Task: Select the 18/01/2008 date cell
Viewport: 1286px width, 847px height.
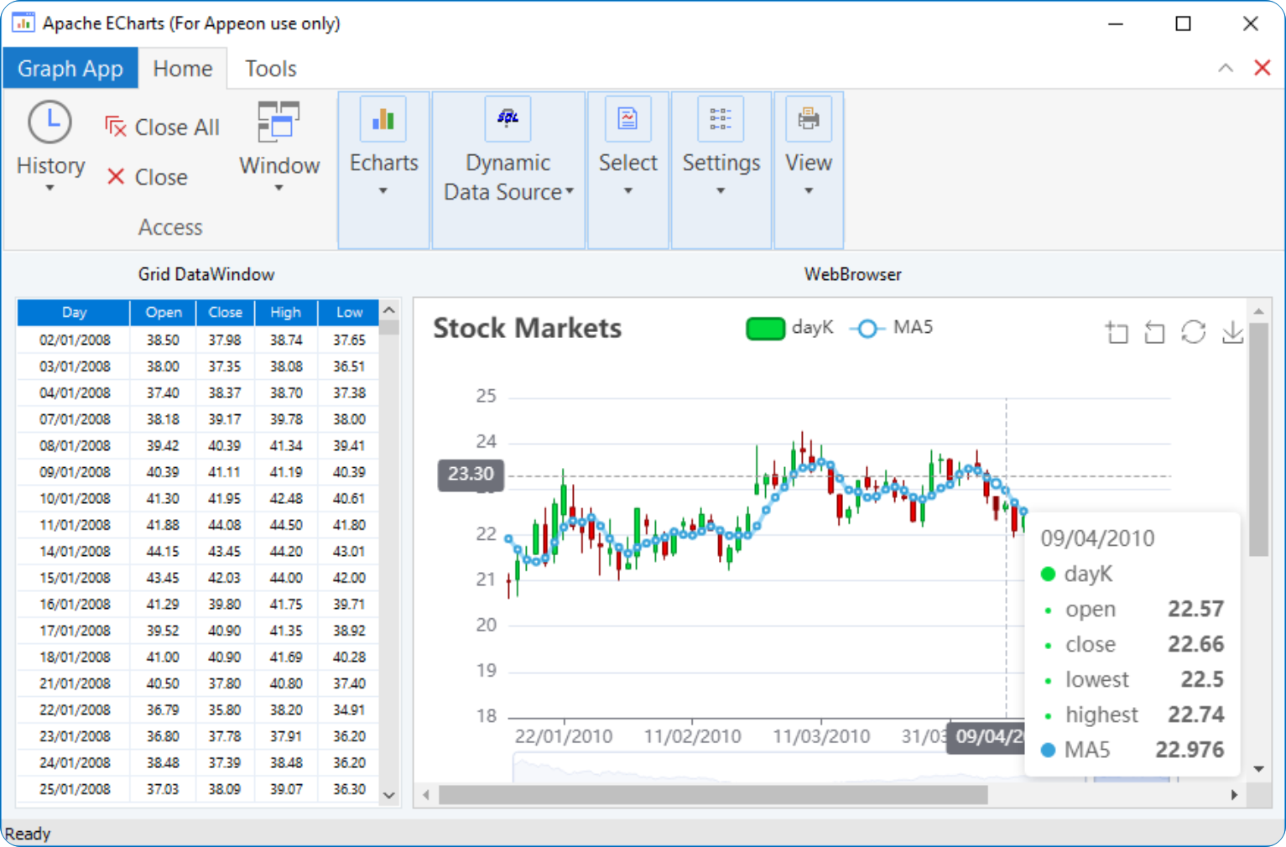Action: [74, 657]
